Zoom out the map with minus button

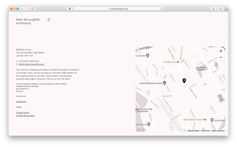[221, 57]
